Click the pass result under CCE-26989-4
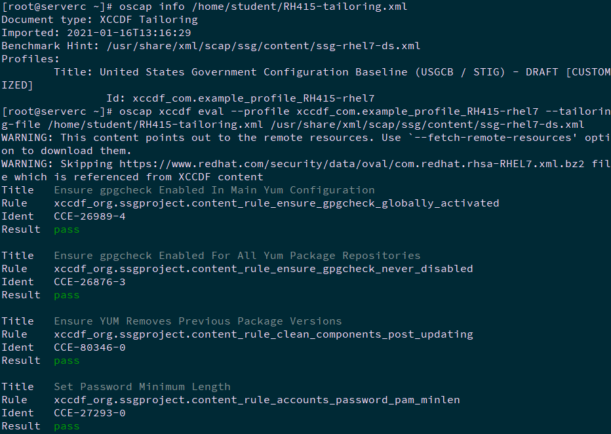The width and height of the screenshot is (611, 434). pyautogui.click(x=67, y=230)
